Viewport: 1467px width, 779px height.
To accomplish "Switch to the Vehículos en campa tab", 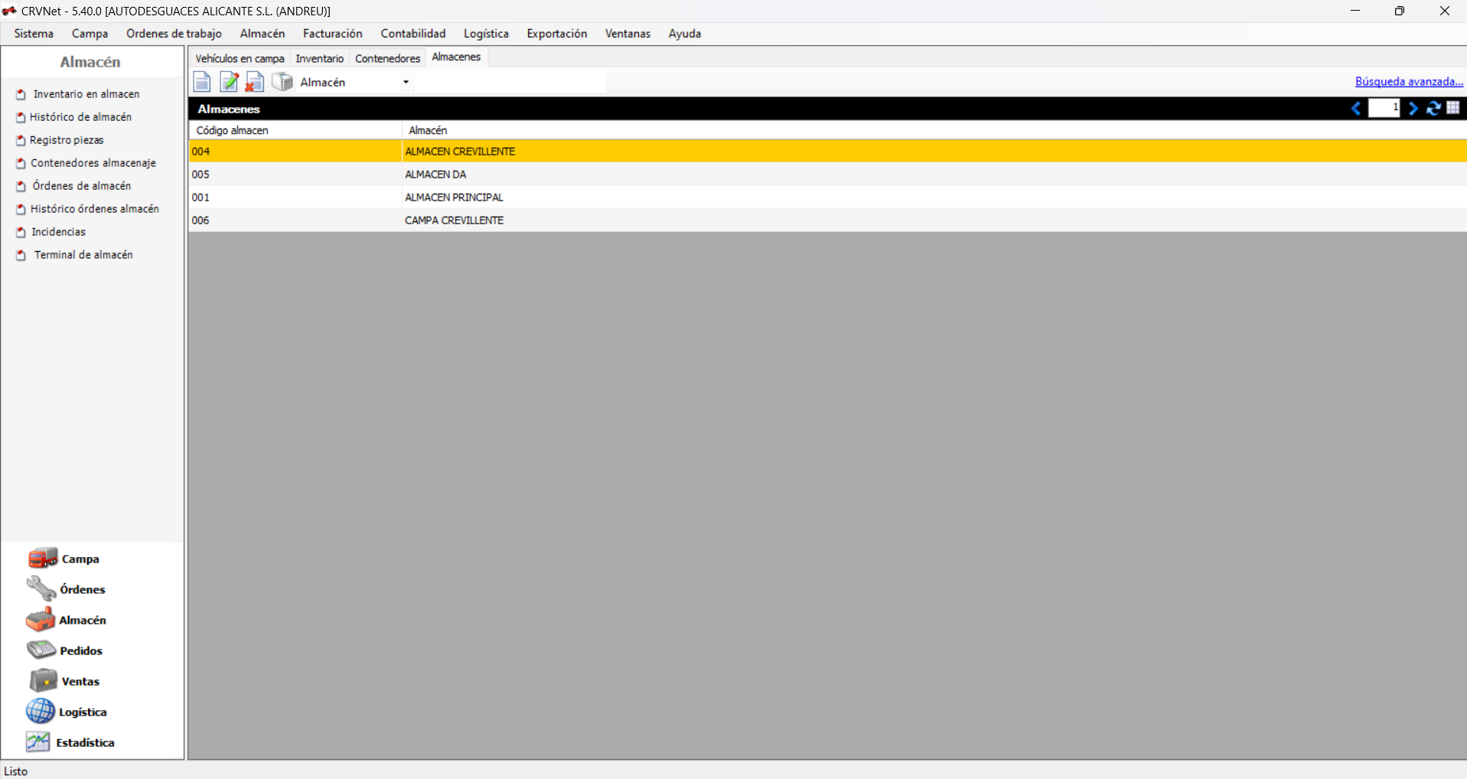I will pyautogui.click(x=240, y=58).
